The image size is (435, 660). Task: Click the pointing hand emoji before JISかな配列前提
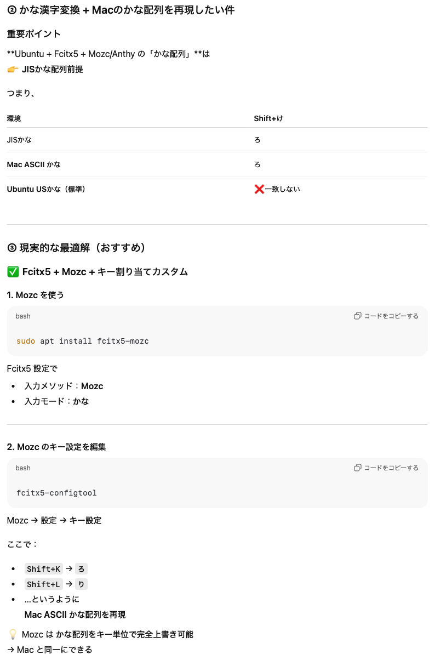(x=13, y=70)
